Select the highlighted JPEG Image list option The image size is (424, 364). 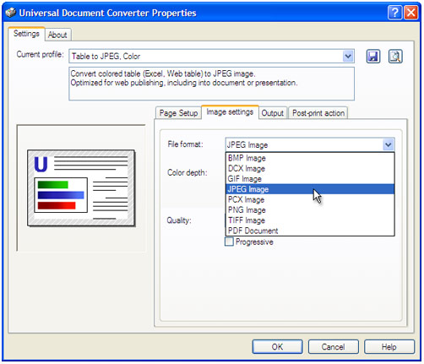[310, 189]
